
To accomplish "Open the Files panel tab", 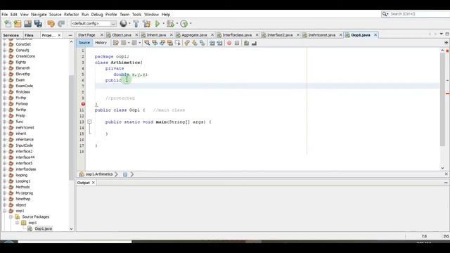I will [29, 35].
